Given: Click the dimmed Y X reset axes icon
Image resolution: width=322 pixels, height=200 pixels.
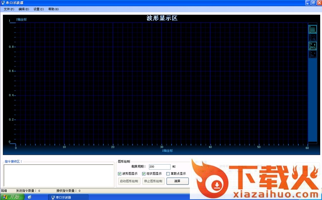Looking at the screenshot, I should pyautogui.click(x=313, y=54).
